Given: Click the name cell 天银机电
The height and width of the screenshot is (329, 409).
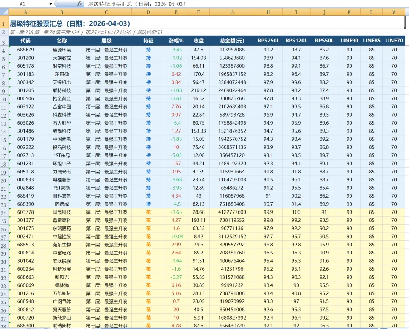Looking at the screenshot, I should click(x=62, y=82).
